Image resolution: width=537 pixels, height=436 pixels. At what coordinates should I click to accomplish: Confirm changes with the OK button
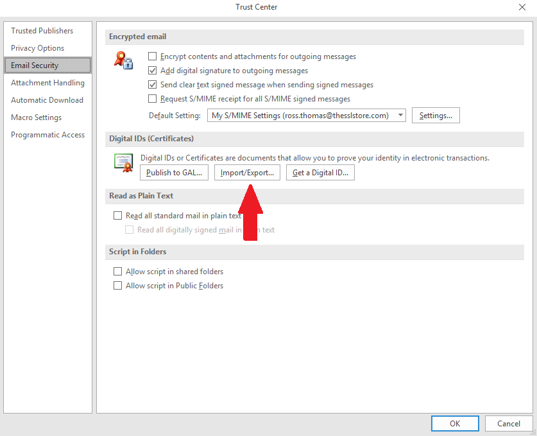(455, 424)
